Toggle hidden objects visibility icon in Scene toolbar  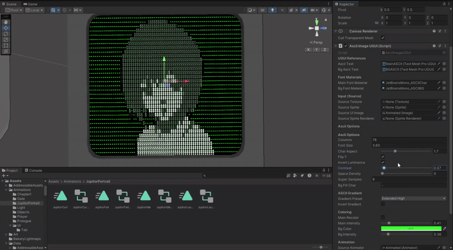(x=304, y=10)
